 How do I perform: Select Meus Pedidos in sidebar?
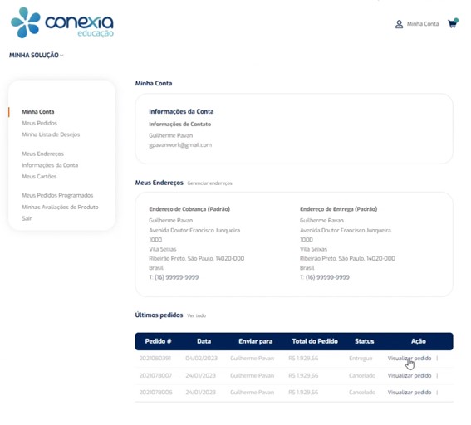[x=39, y=123]
